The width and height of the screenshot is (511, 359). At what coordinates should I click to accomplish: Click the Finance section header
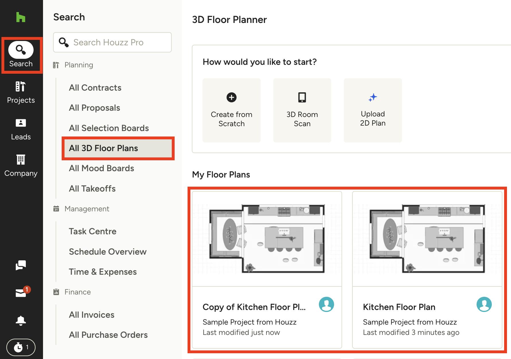[77, 292]
